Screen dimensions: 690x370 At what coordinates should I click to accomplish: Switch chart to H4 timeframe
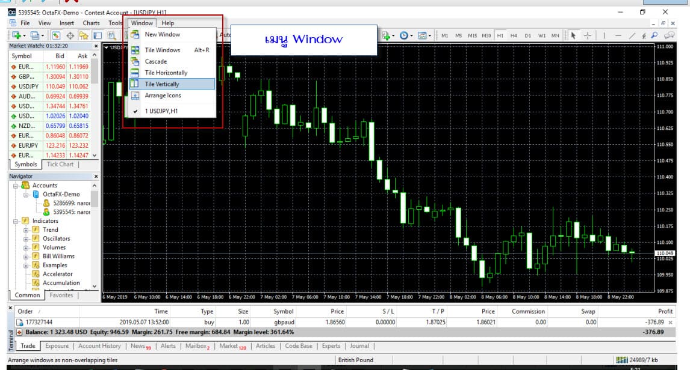click(x=514, y=35)
